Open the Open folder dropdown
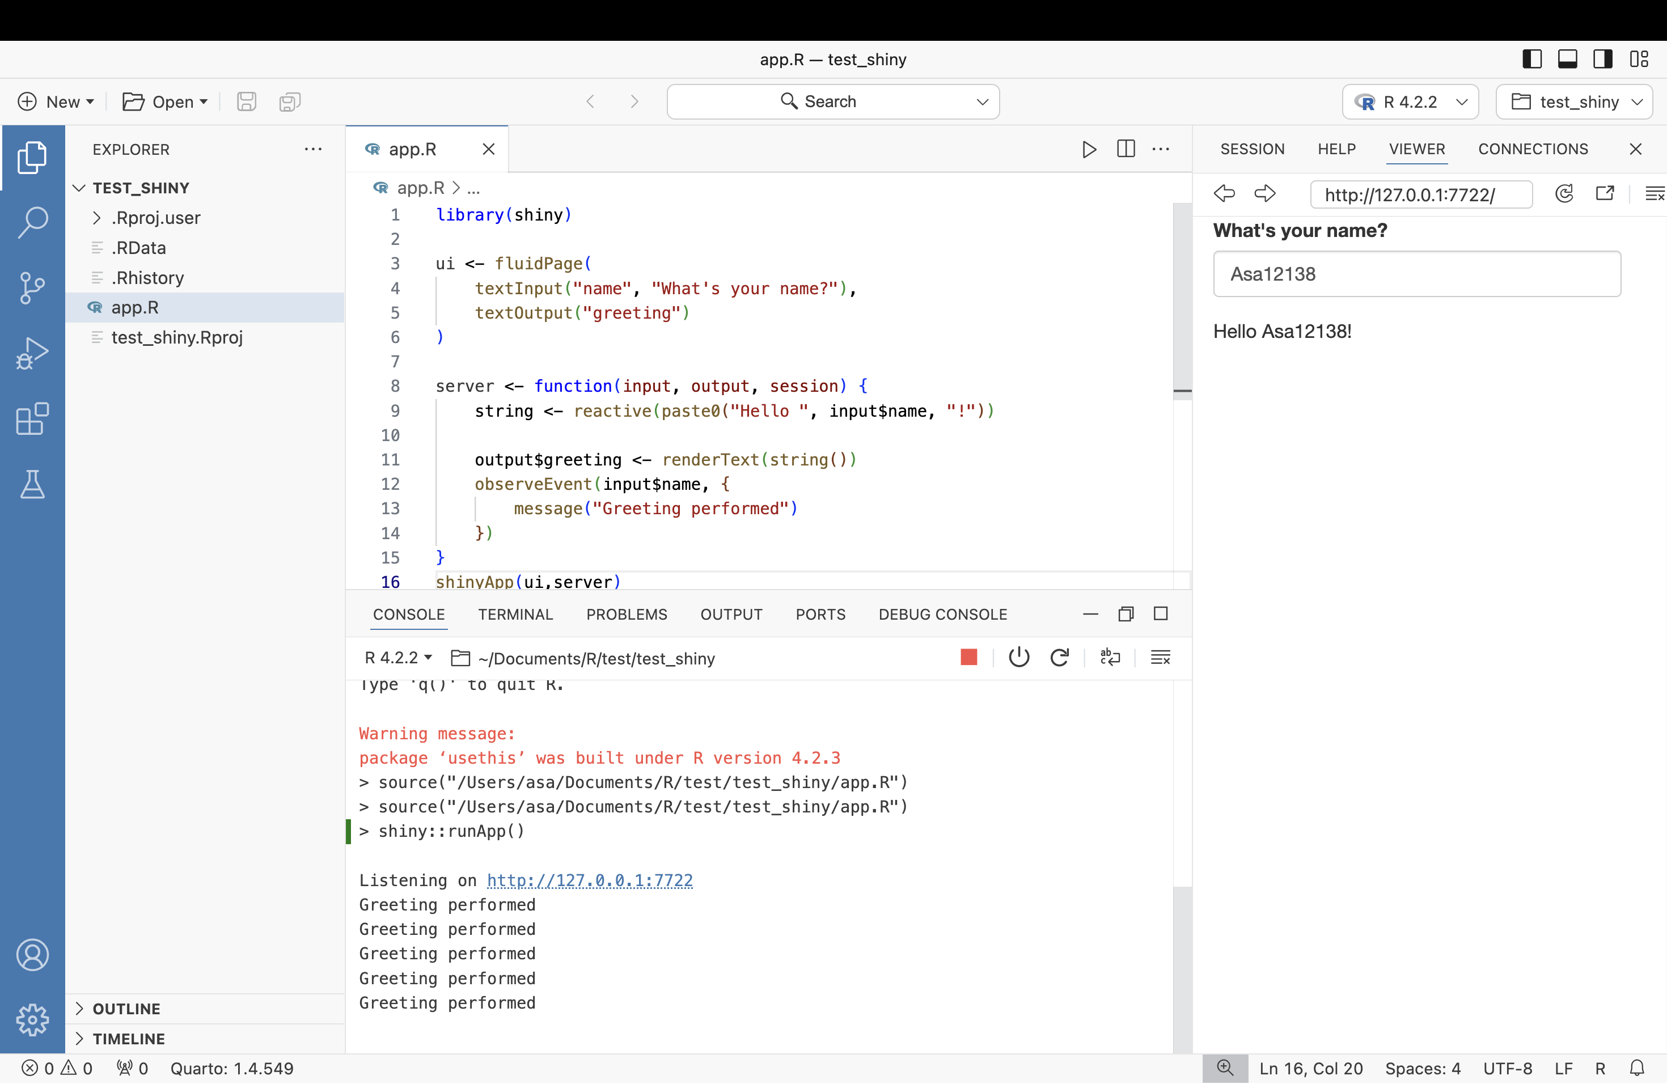Image resolution: width=1667 pixels, height=1084 pixels. (166, 101)
